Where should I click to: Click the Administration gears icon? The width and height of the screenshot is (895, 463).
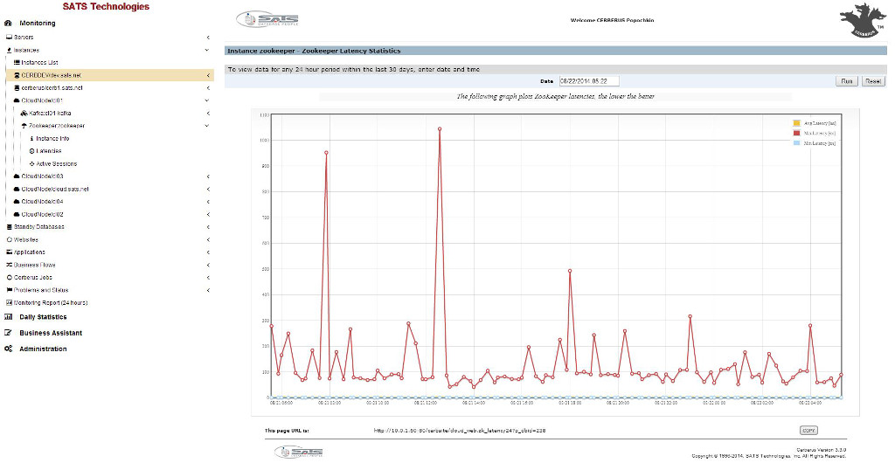[9, 349]
